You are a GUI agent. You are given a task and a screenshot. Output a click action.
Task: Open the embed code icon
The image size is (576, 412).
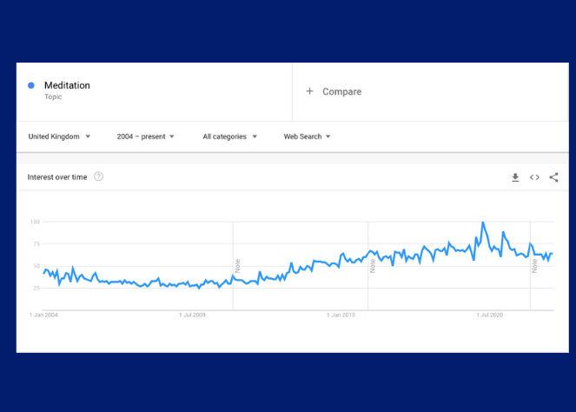534,177
